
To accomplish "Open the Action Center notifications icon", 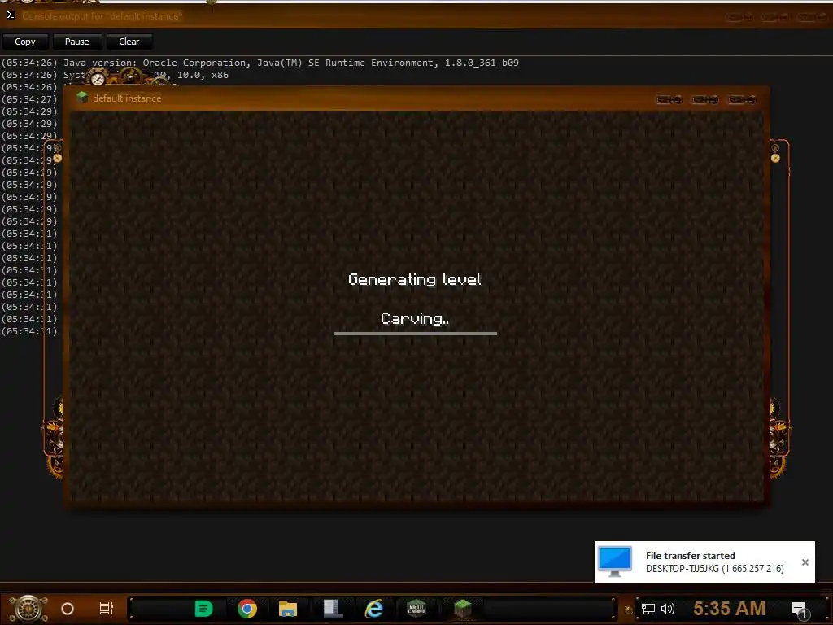I will [799, 609].
